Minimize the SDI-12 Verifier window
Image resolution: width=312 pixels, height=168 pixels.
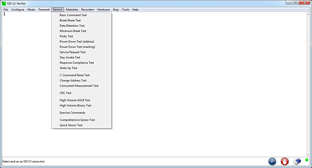[289, 3]
